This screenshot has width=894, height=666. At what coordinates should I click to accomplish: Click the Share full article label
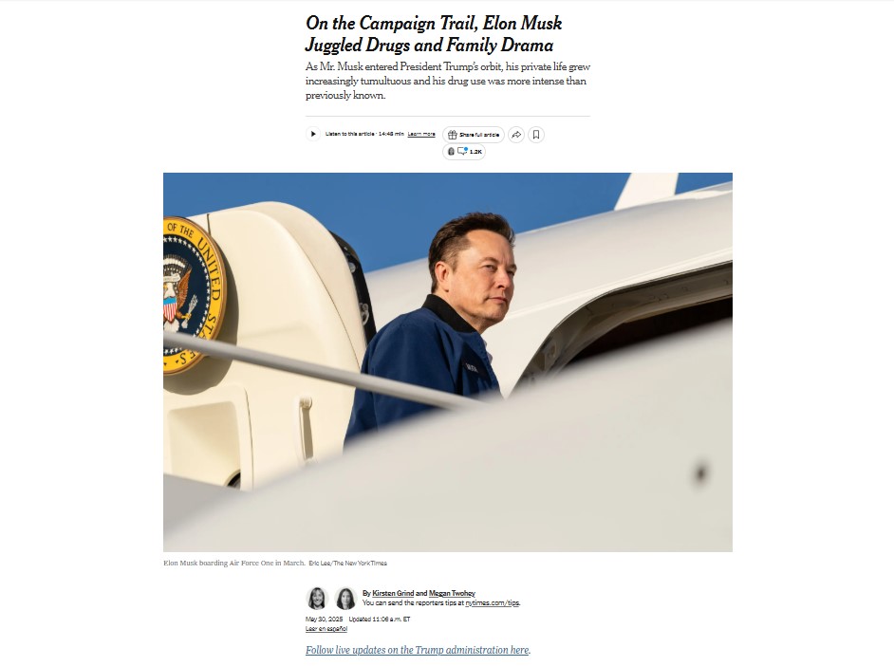(479, 135)
